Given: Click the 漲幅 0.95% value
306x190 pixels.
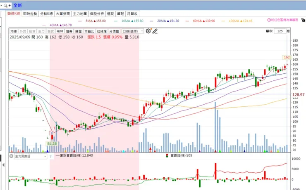Looking at the screenshot, I should click(113, 37).
